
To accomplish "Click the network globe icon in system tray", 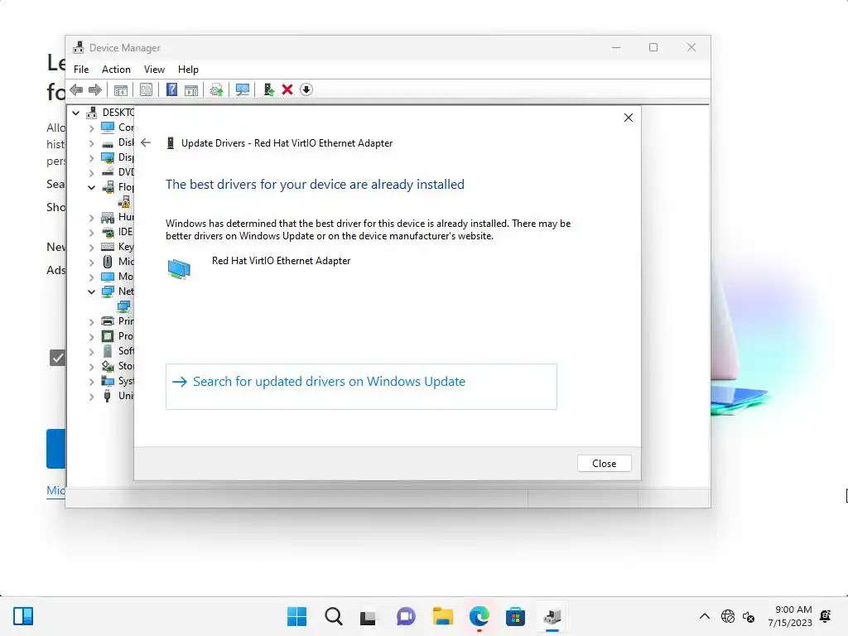I will point(728,616).
